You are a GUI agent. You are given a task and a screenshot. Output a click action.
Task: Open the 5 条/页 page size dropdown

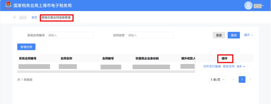pos(218,79)
